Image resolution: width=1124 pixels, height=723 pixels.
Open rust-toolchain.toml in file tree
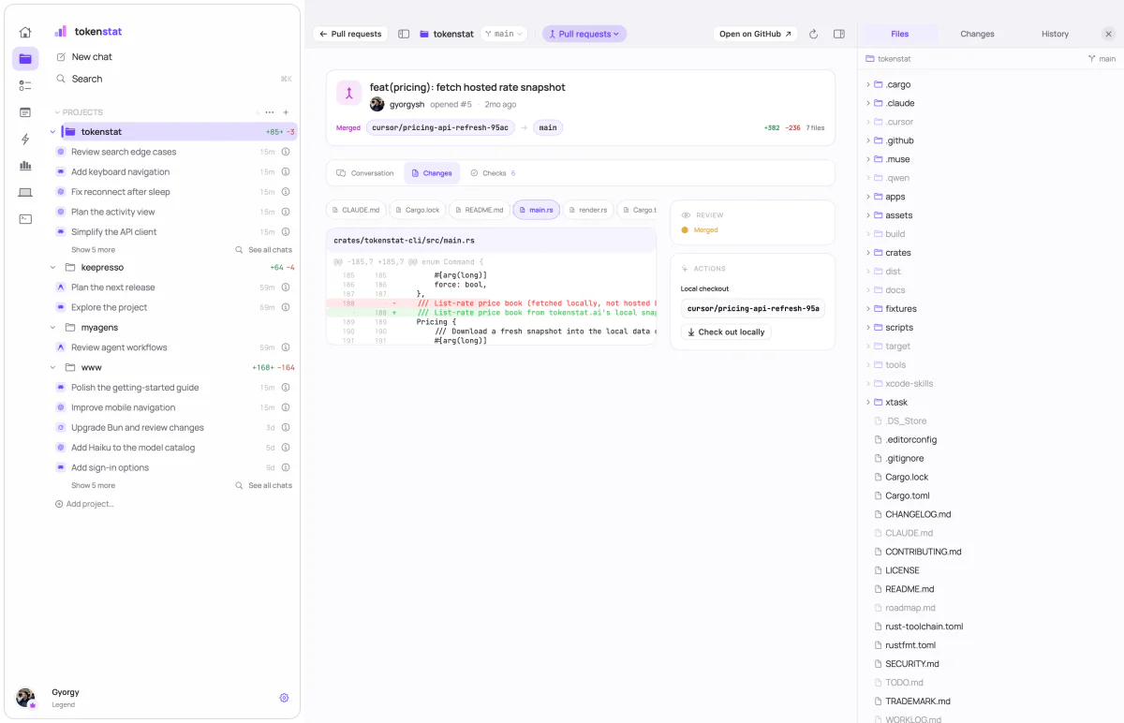924,627
